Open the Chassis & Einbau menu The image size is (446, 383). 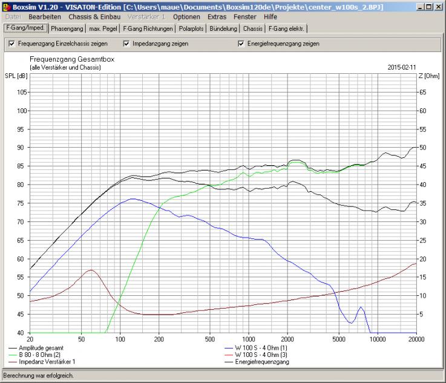click(94, 17)
